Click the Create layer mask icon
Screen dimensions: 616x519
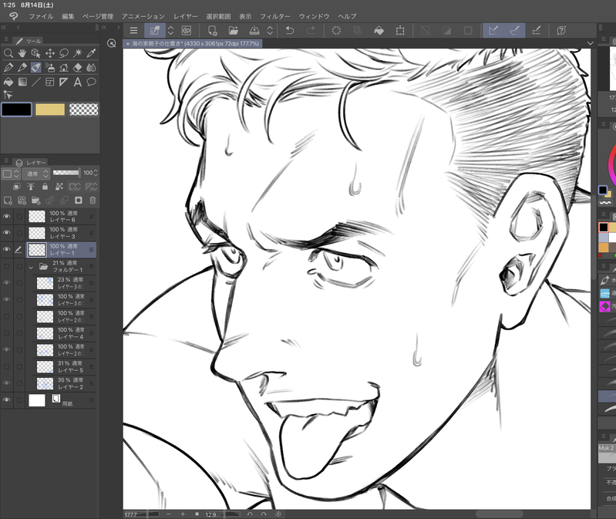point(79,201)
